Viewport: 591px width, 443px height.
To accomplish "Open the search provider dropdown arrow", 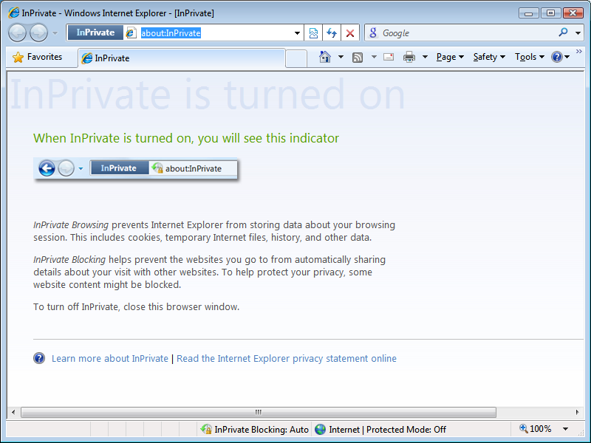I will click(578, 33).
